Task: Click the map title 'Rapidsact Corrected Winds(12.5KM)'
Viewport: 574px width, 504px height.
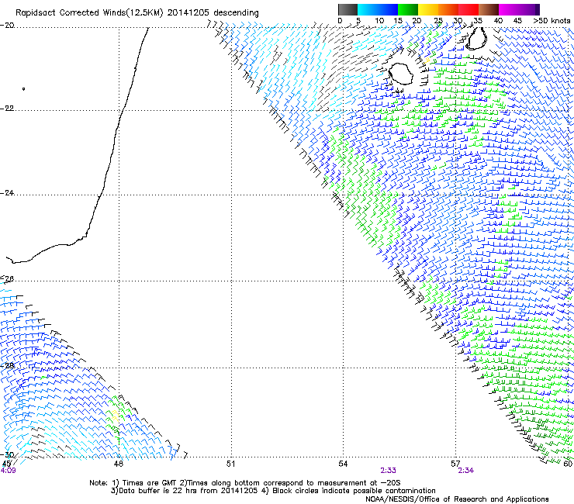Action: tap(89, 13)
